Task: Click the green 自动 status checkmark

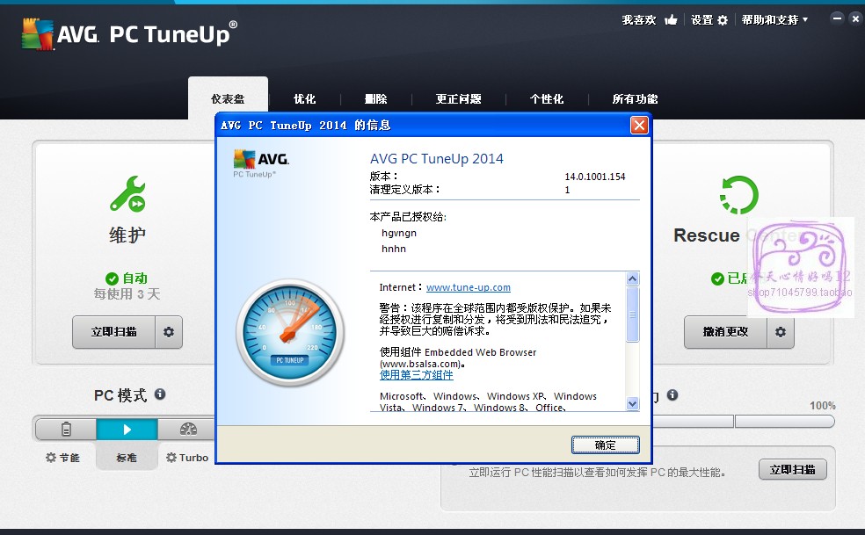Action: tap(112, 278)
